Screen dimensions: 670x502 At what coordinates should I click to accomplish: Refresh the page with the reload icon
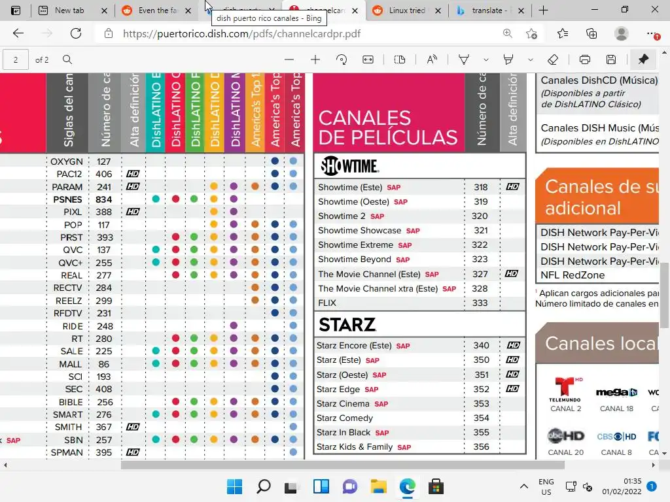pos(76,33)
